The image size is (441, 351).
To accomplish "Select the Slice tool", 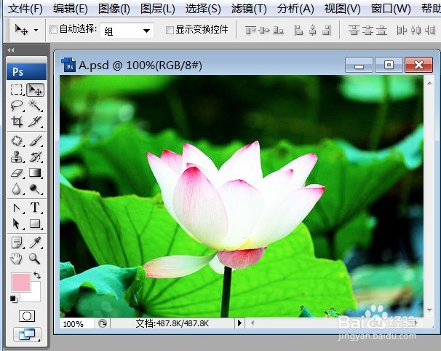I will pyautogui.click(x=35, y=122).
